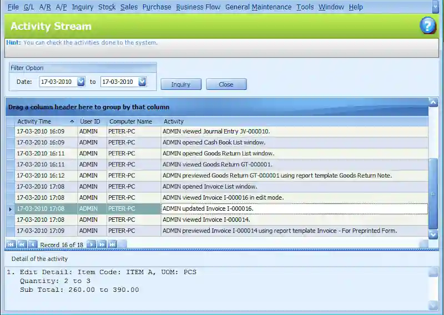
Task: Select row 'ADMIN previewed Invoice I-000014'
Action: tap(217, 231)
